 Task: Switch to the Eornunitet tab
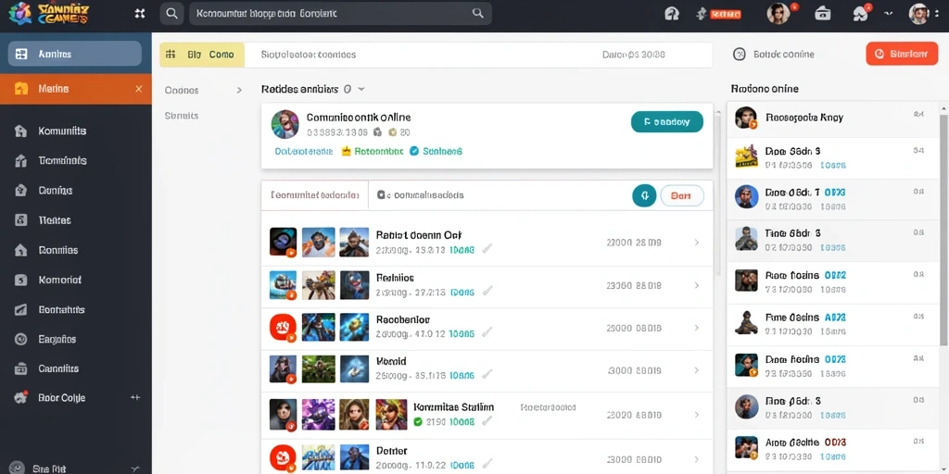pos(315,195)
